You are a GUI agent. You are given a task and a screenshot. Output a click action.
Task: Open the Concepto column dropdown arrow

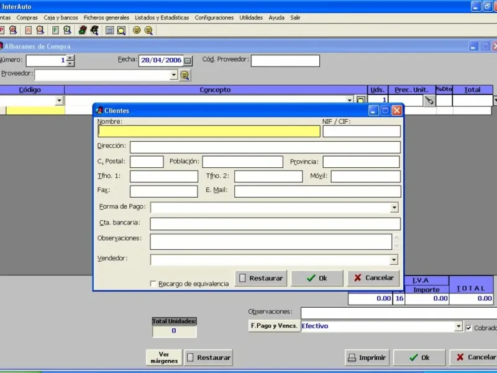(350, 100)
